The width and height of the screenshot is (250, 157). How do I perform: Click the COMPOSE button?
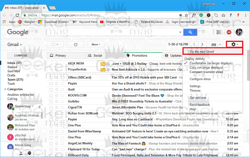21,56
